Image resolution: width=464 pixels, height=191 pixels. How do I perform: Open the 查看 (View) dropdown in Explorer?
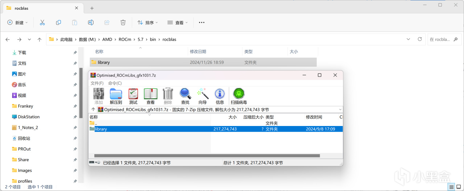point(178,22)
